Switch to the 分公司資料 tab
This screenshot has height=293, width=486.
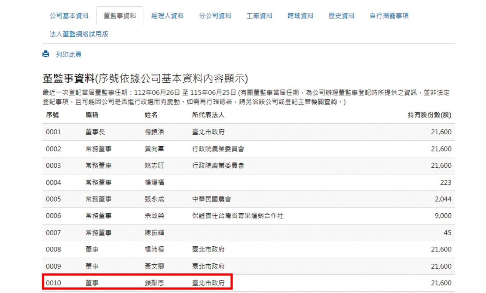click(215, 16)
